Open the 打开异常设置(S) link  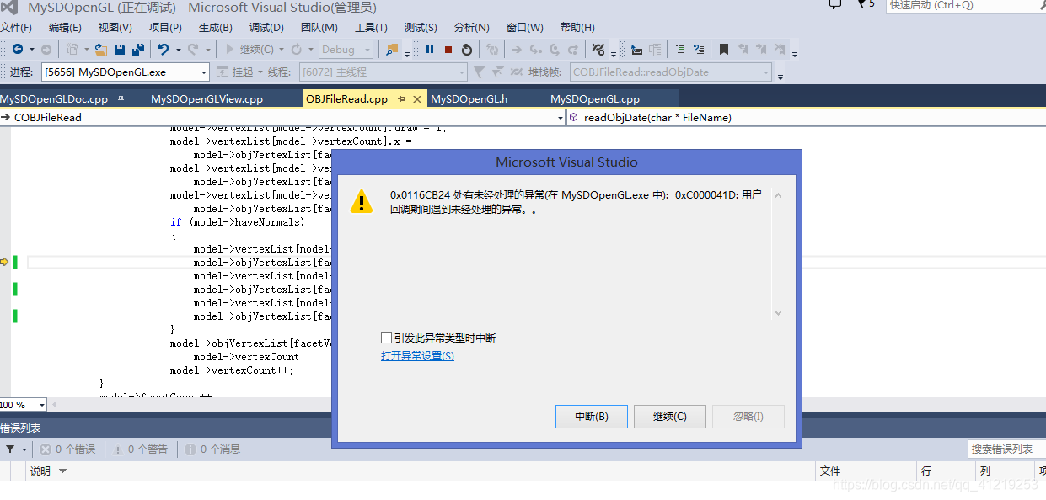pos(417,356)
